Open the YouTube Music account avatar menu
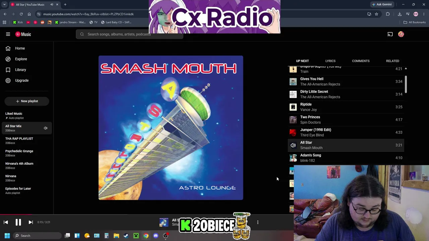The width and height of the screenshot is (429, 241). 401,34
